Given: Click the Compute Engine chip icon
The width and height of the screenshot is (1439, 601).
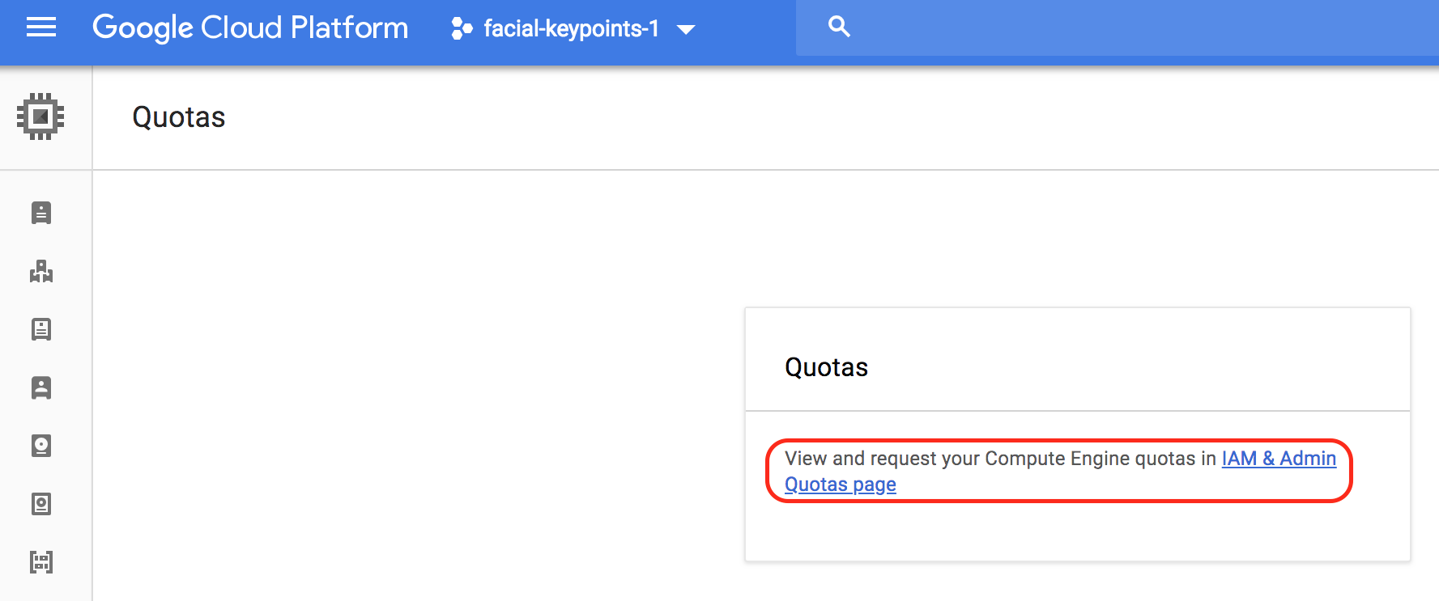Looking at the screenshot, I should click(40, 116).
